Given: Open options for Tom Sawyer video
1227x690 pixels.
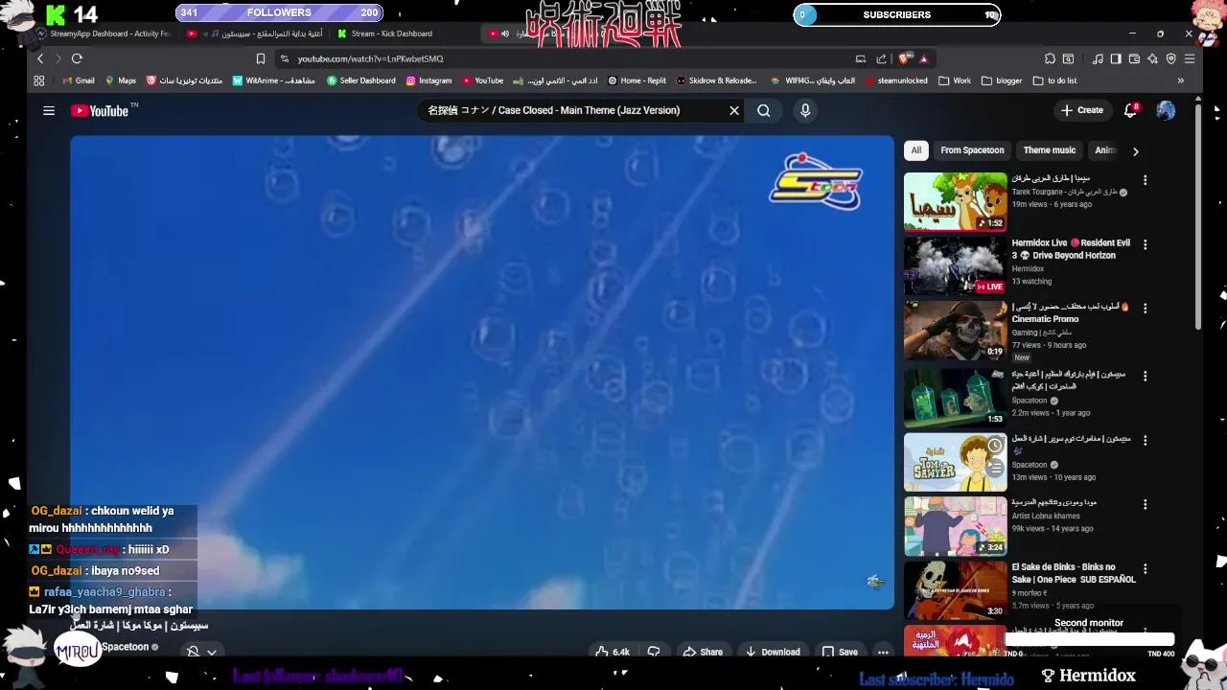Looking at the screenshot, I should pyautogui.click(x=1145, y=440).
